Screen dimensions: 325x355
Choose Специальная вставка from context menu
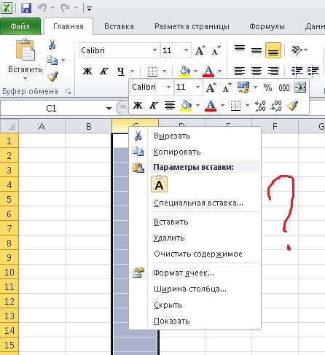(198, 203)
